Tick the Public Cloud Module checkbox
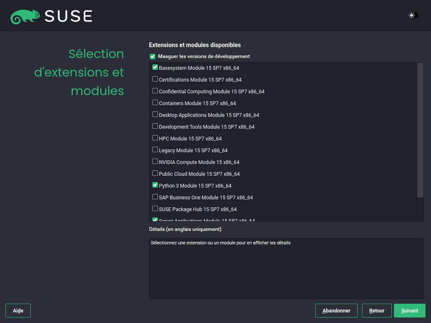Screen dimensions: 431x323 pos(155,174)
